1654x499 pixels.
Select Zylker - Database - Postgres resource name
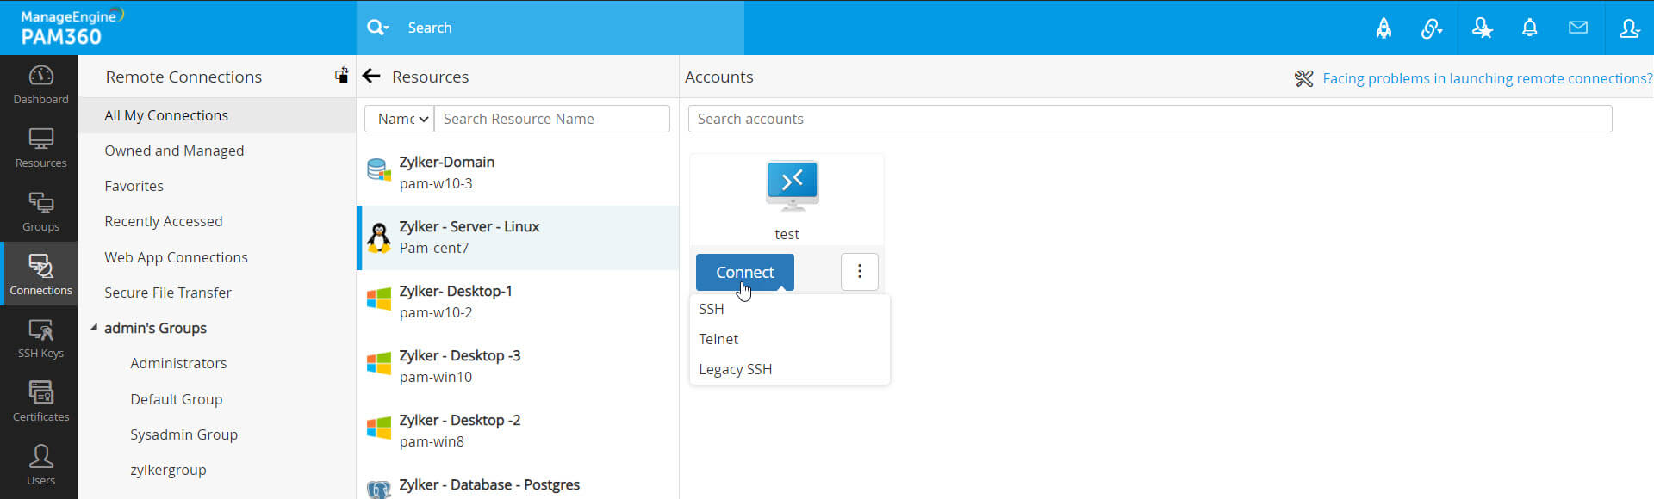tap(489, 484)
